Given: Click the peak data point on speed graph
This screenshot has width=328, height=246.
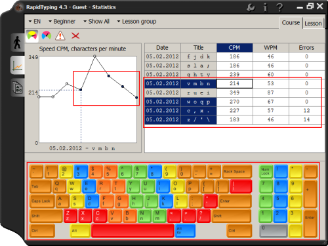Looking at the screenshot, I should tap(94, 56).
